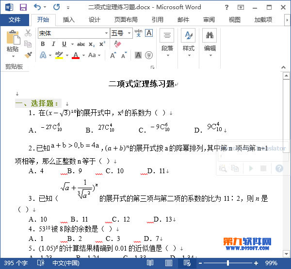
Task: Clear all formatting with eraser icon
Action: pos(117,44)
